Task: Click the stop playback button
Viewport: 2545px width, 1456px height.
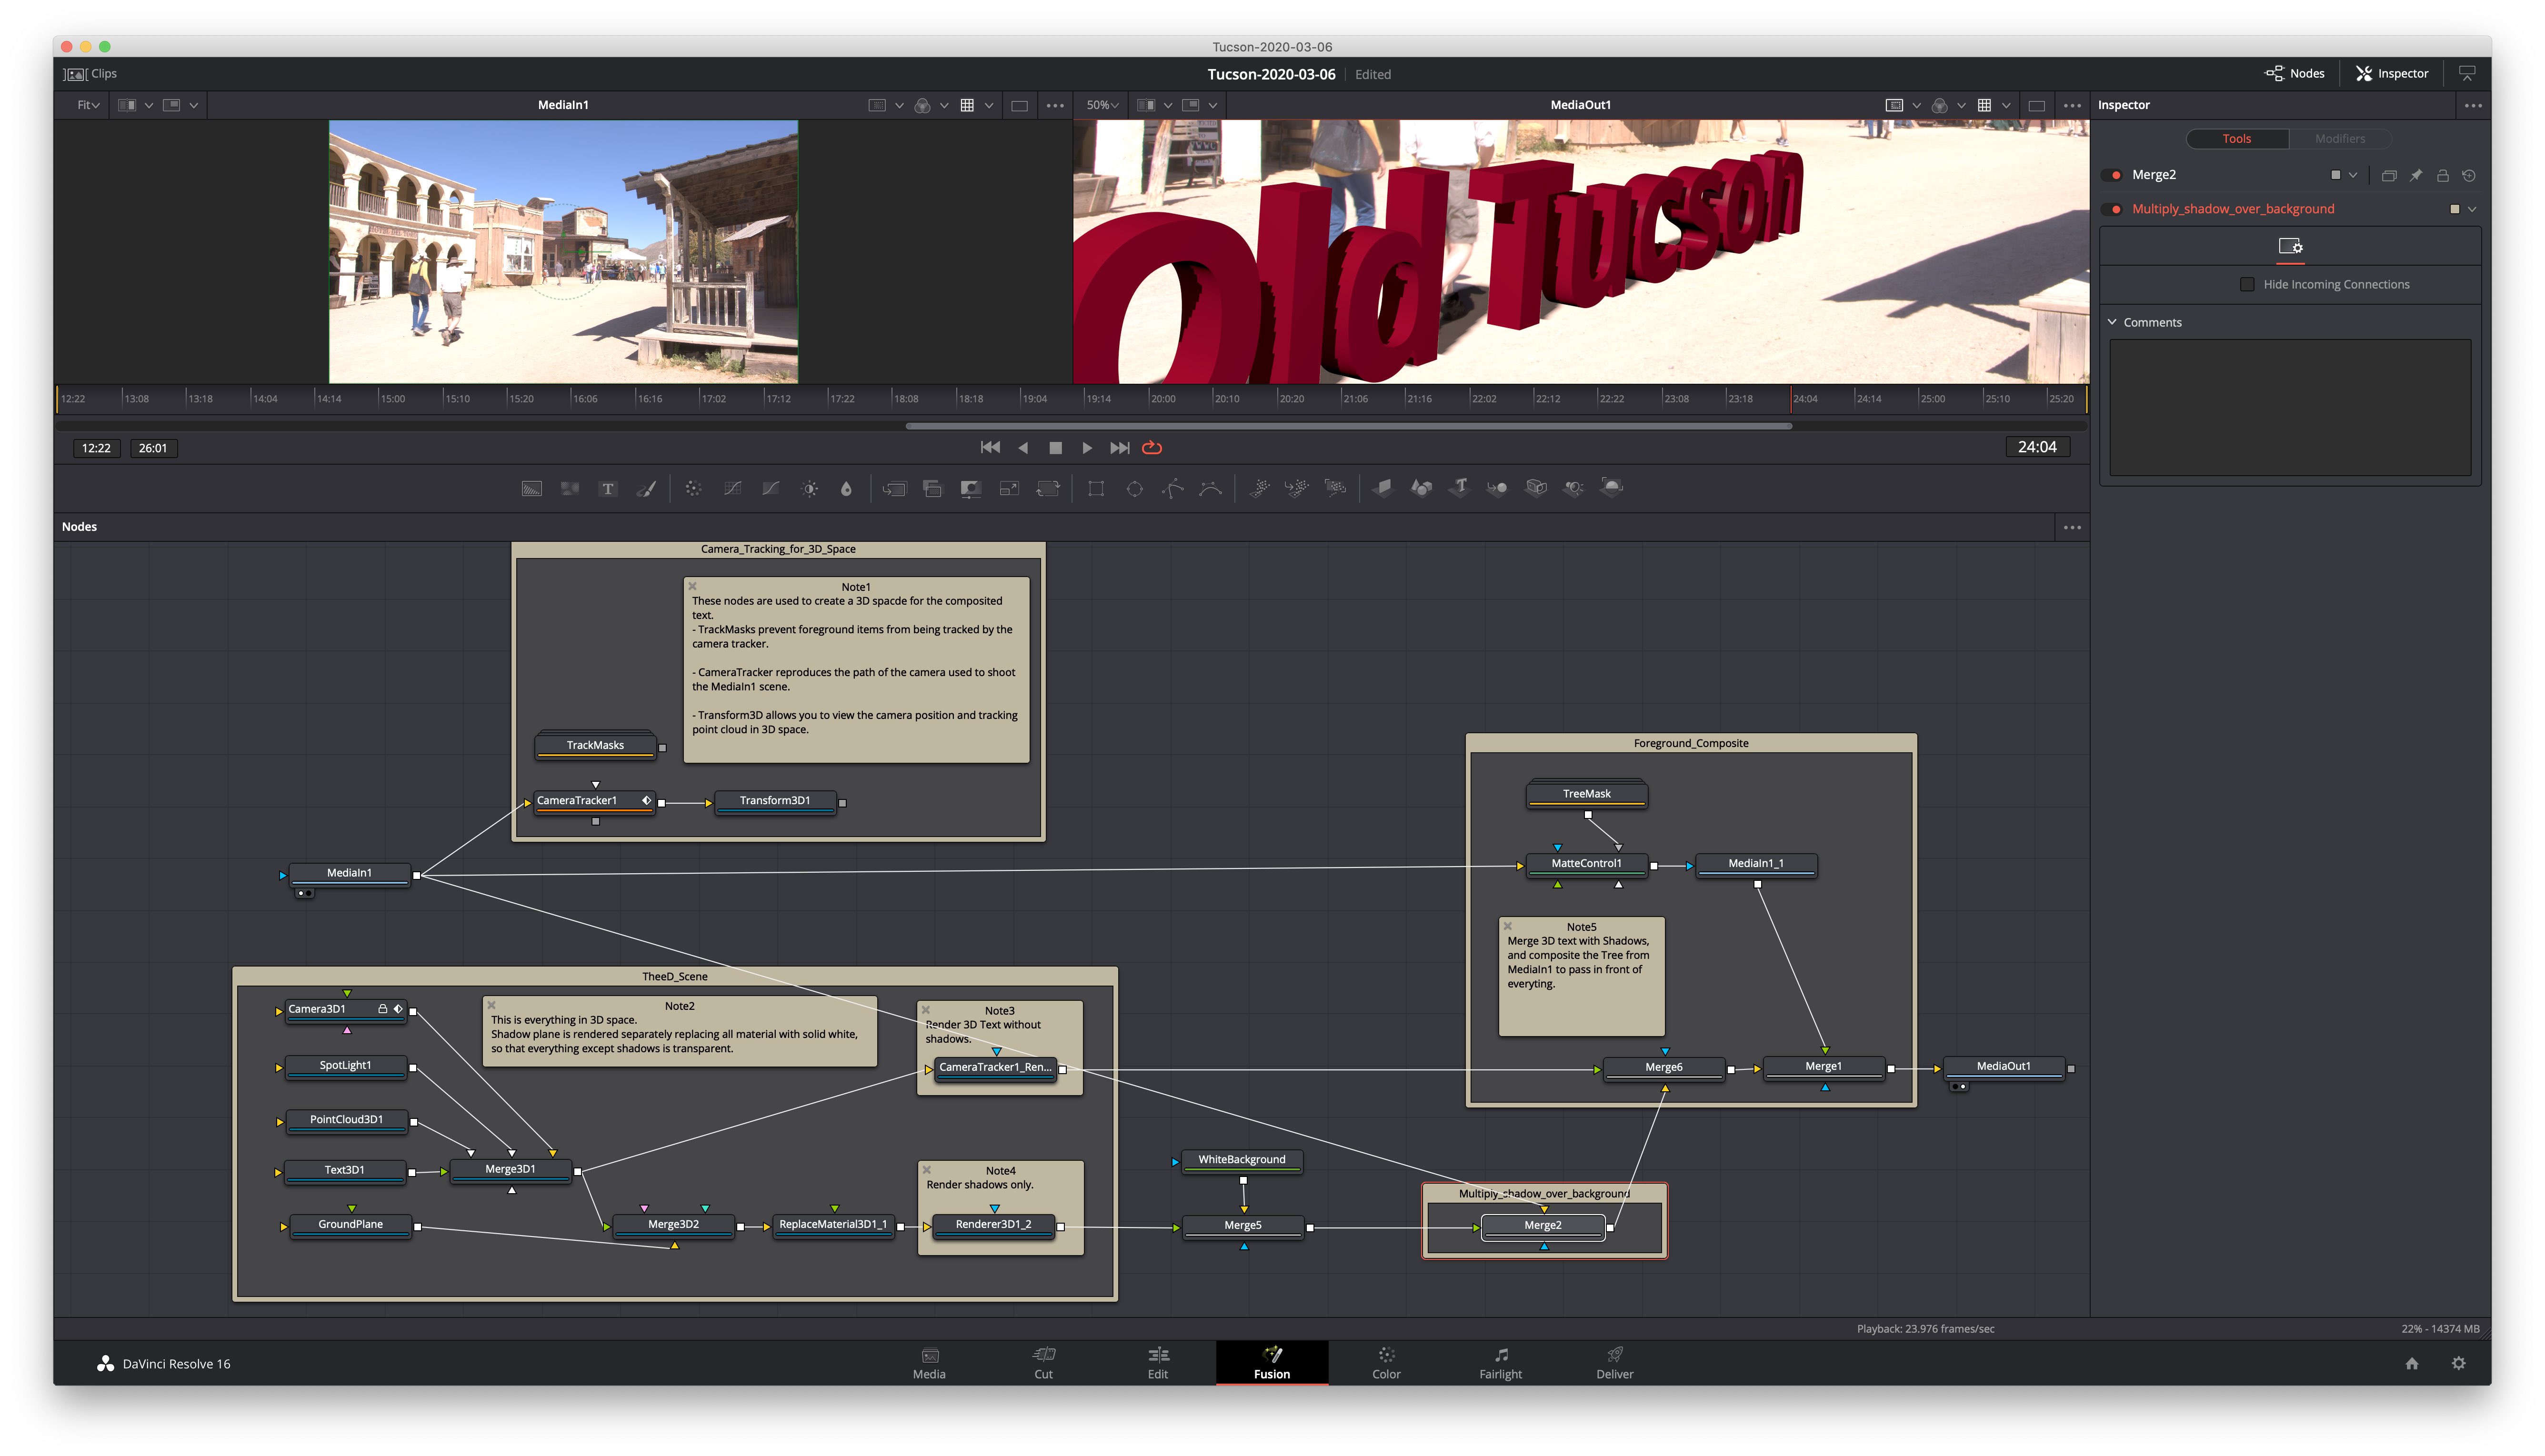Action: point(1055,448)
